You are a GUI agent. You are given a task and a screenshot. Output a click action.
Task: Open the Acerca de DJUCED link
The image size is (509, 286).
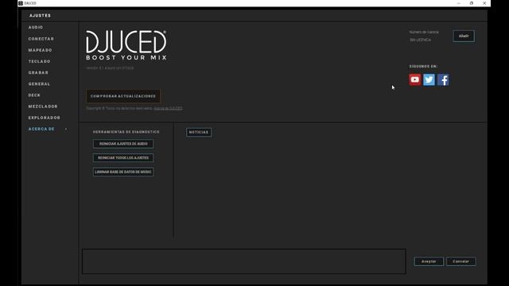[168, 108]
